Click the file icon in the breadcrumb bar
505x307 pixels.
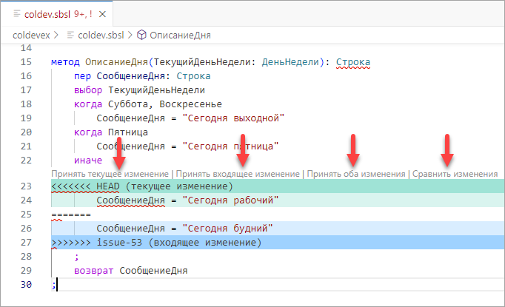click(x=70, y=34)
